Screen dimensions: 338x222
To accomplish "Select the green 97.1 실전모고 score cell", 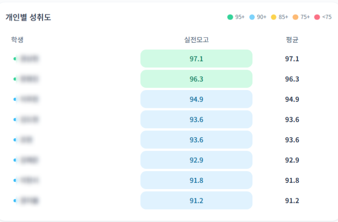I will point(196,59).
